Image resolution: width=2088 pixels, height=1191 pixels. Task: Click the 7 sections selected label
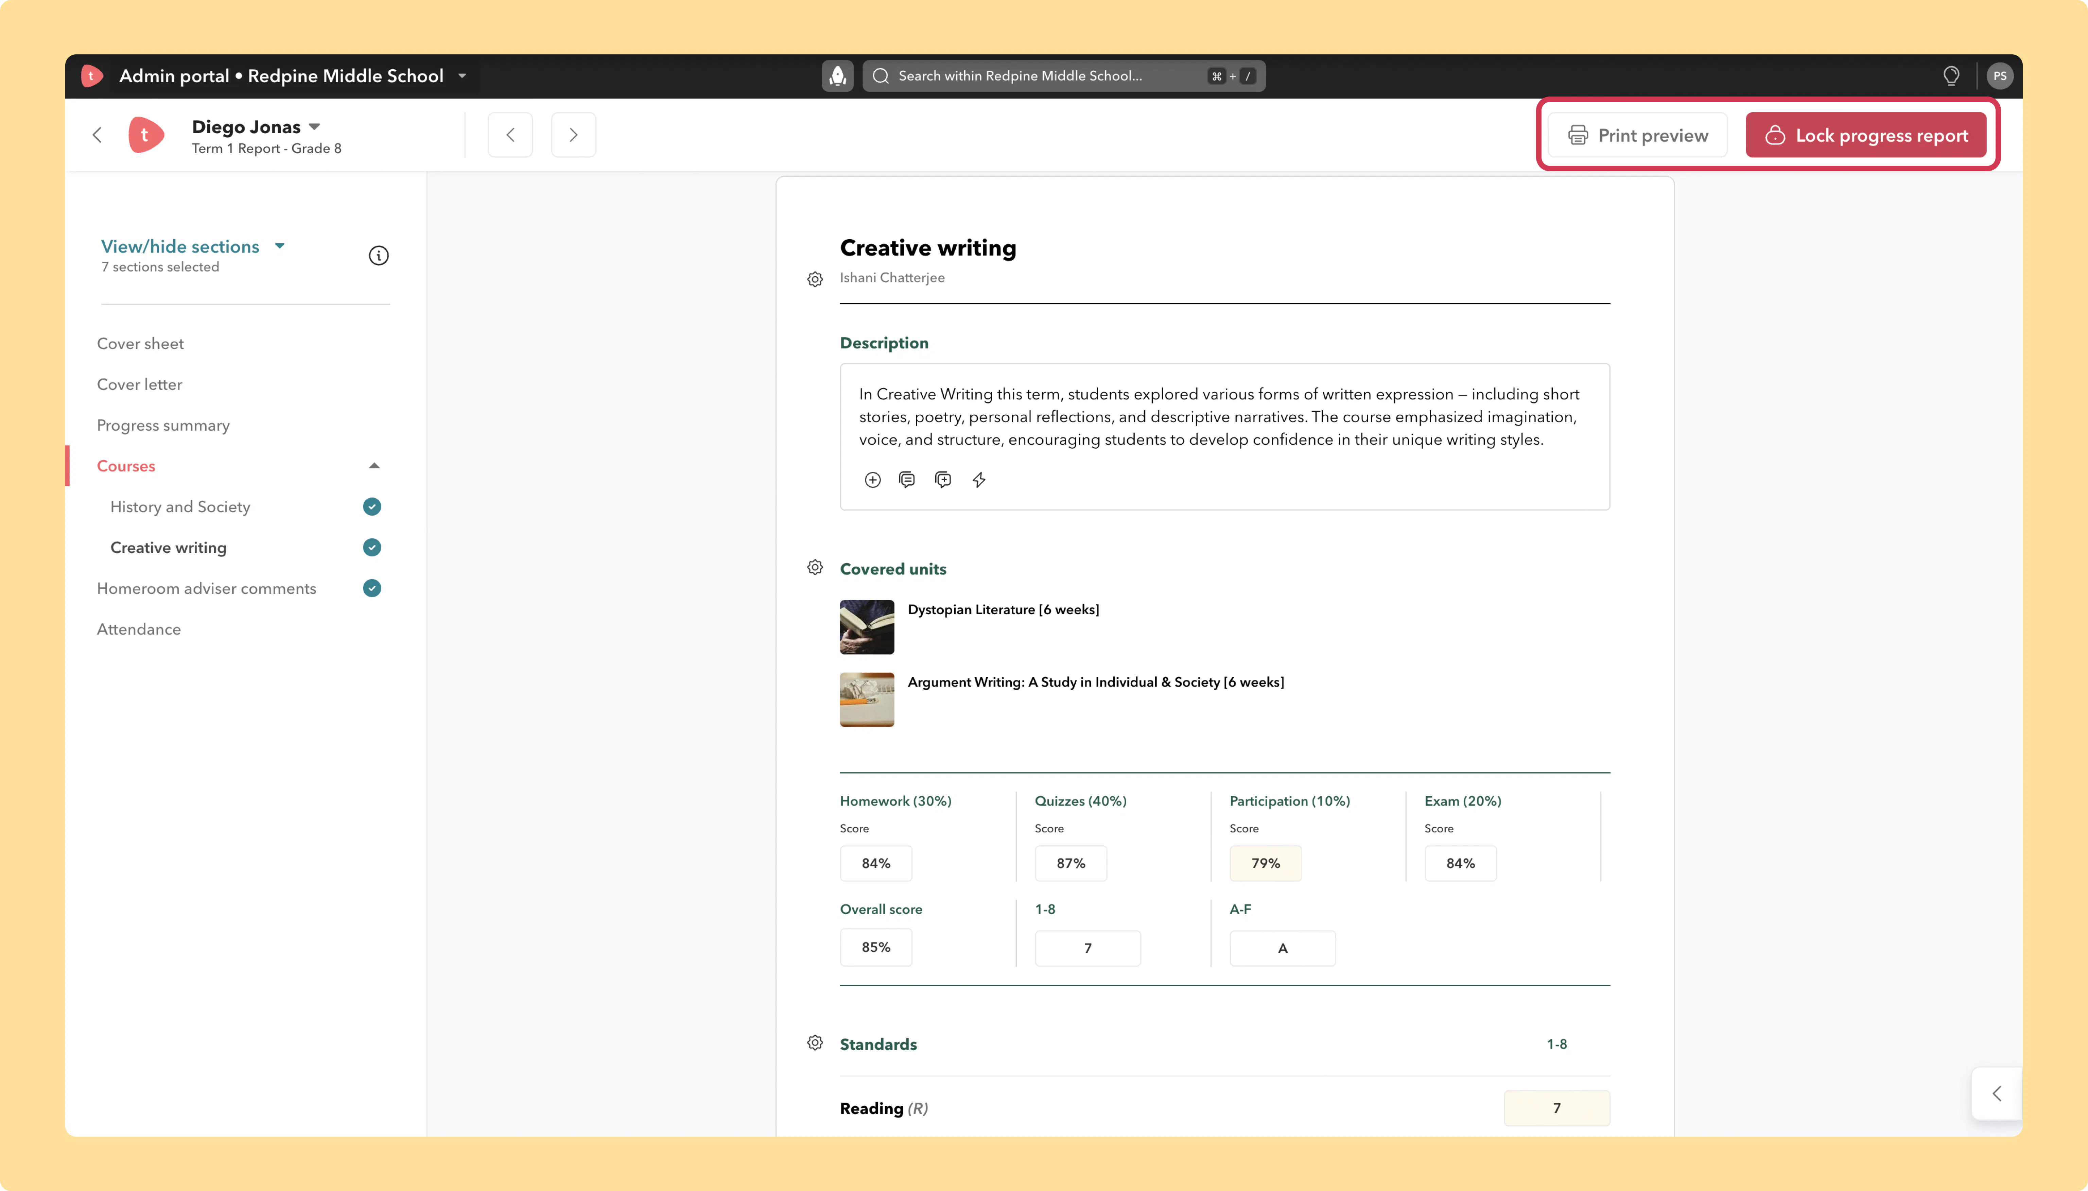pyautogui.click(x=160, y=267)
